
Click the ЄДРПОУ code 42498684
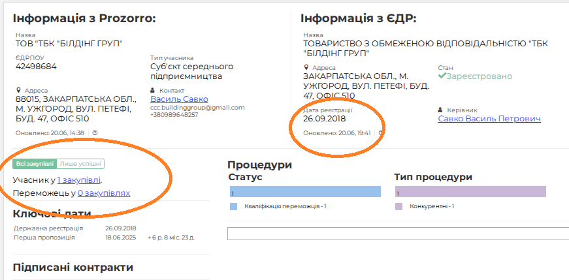[36, 67]
